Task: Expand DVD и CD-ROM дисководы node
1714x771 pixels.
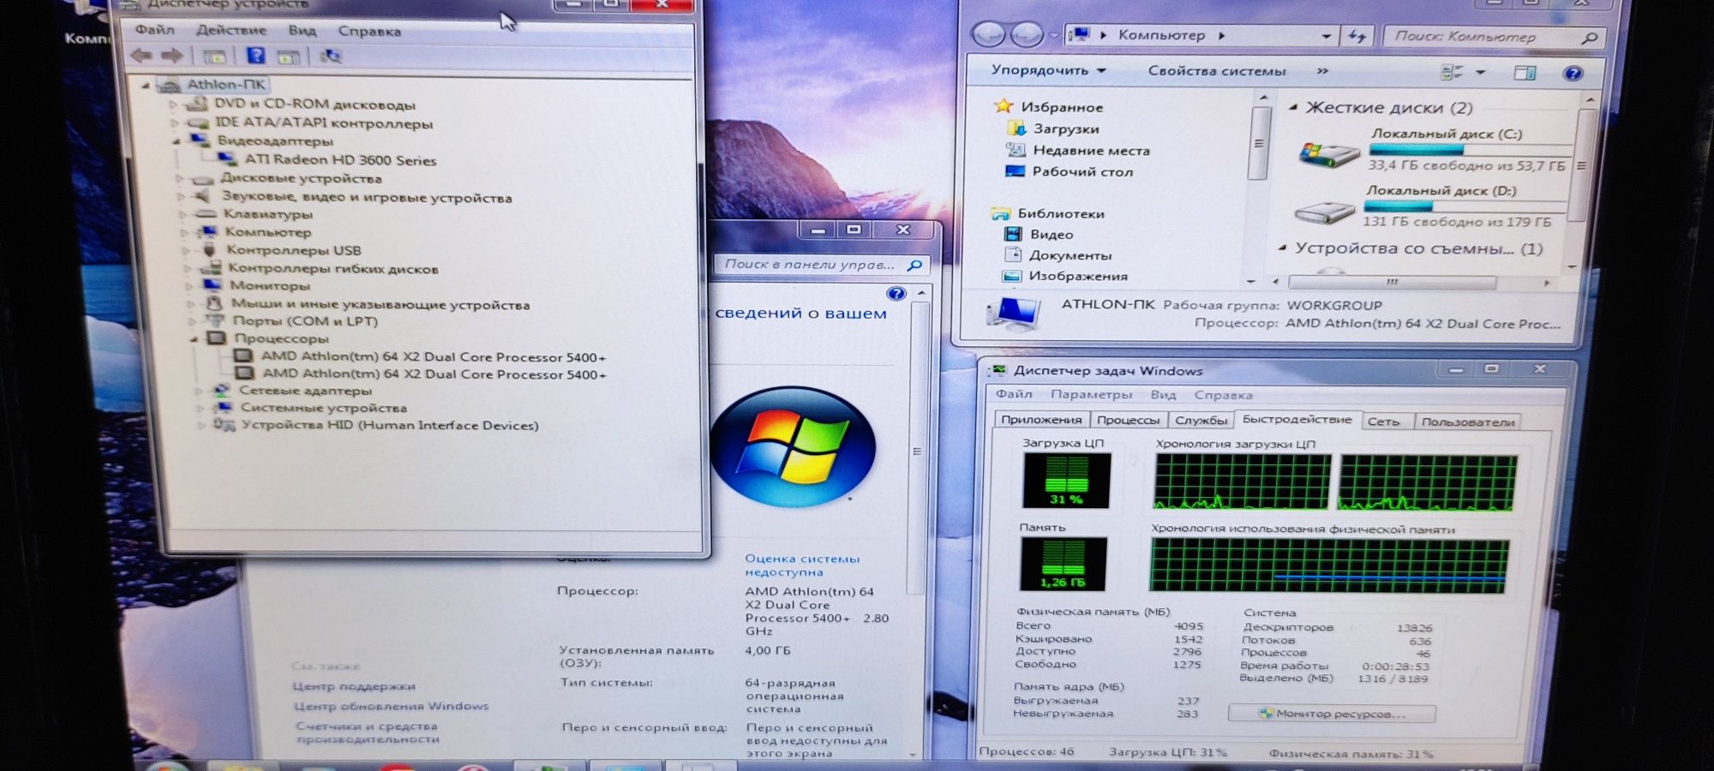Action: 173,105
